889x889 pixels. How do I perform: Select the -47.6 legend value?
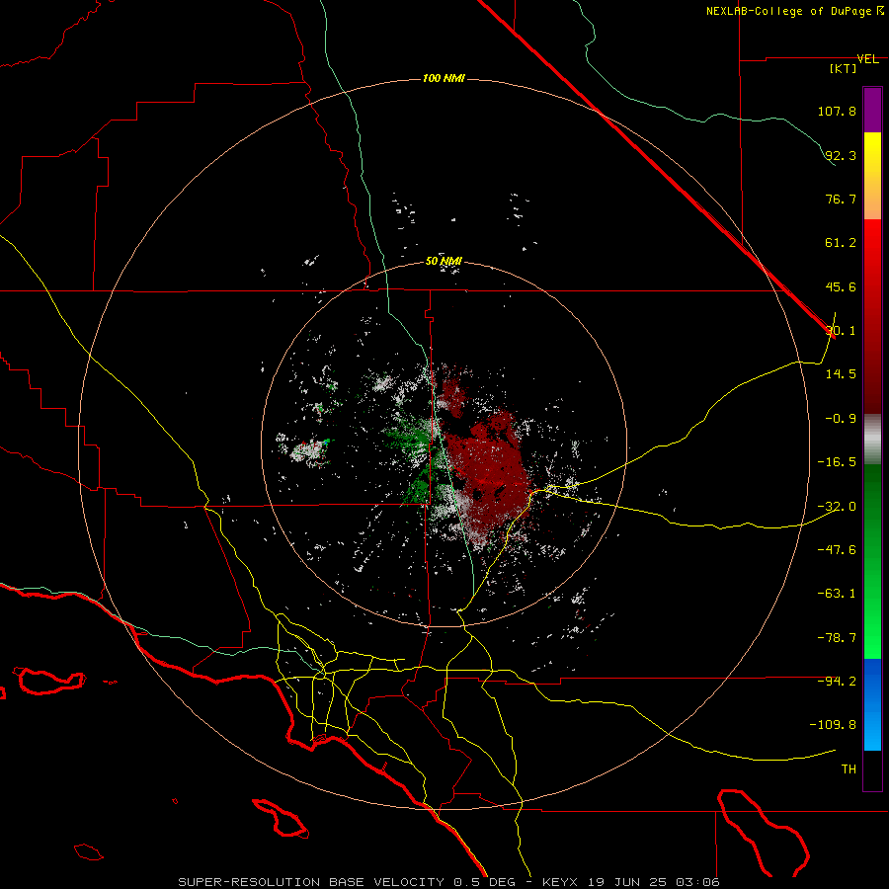837,550
